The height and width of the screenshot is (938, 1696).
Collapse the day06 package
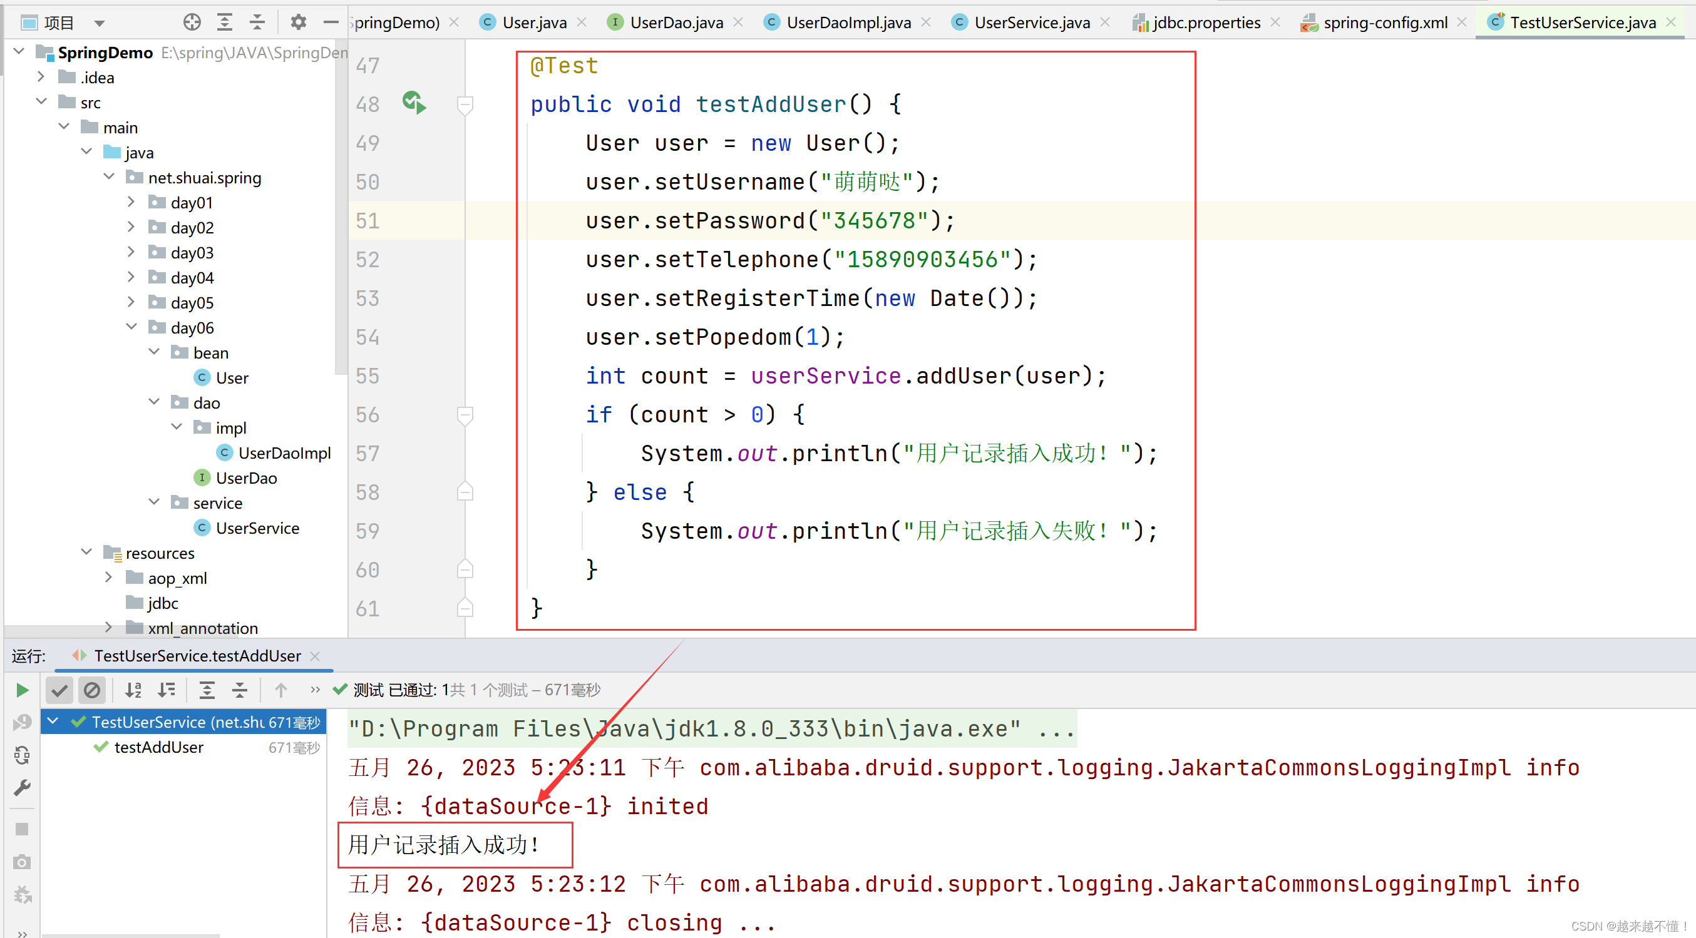click(x=131, y=327)
